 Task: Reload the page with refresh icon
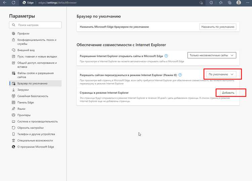pos(13,3)
